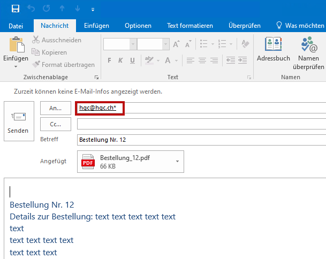Click the decrease font size icon

click(188, 44)
